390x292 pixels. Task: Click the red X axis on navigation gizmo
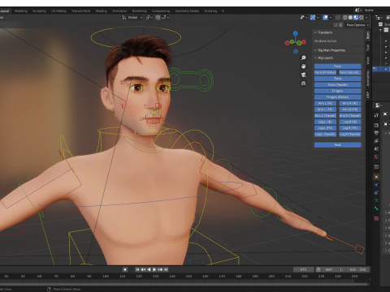click(x=304, y=42)
